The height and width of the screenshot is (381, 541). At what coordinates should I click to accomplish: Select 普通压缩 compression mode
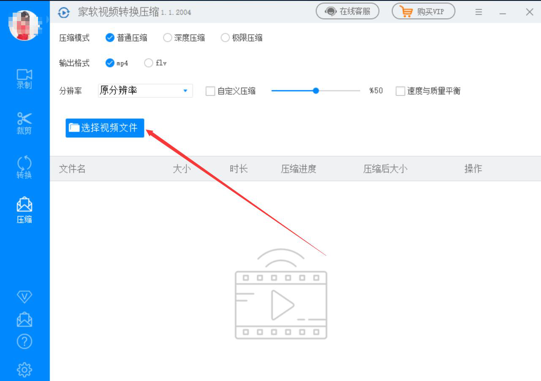pyautogui.click(x=126, y=38)
